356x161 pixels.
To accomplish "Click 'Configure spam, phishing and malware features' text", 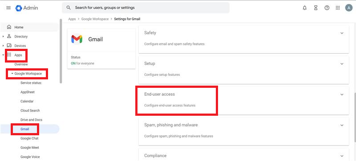I will [179, 136].
